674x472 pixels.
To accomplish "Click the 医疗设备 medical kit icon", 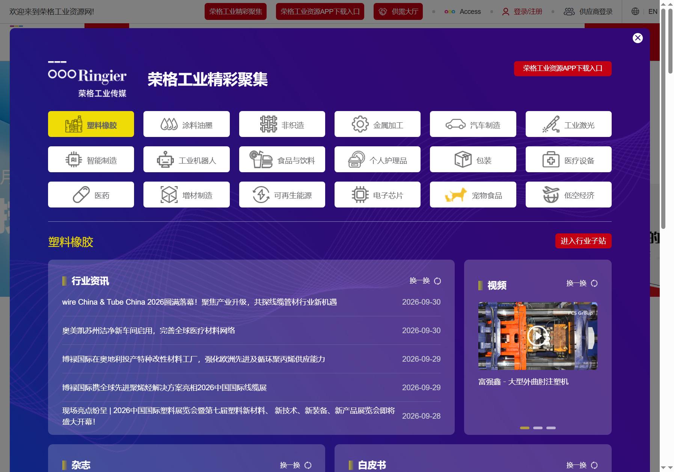I will coord(551,159).
